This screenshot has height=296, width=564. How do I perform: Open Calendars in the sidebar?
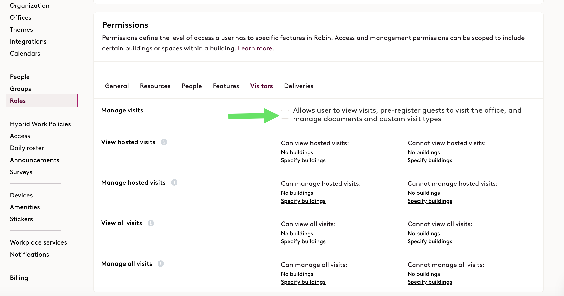(25, 54)
